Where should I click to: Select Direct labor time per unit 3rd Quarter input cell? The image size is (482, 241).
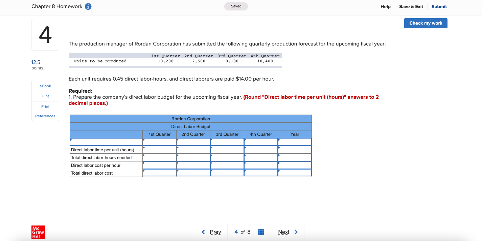coord(227,150)
